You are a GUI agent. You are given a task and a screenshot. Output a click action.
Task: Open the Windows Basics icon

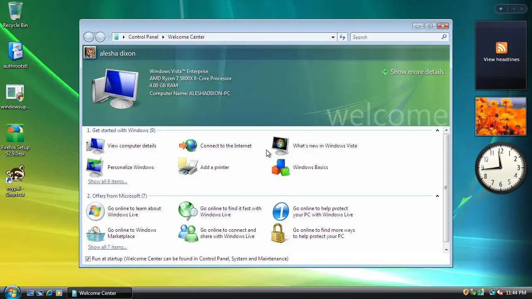(281, 167)
